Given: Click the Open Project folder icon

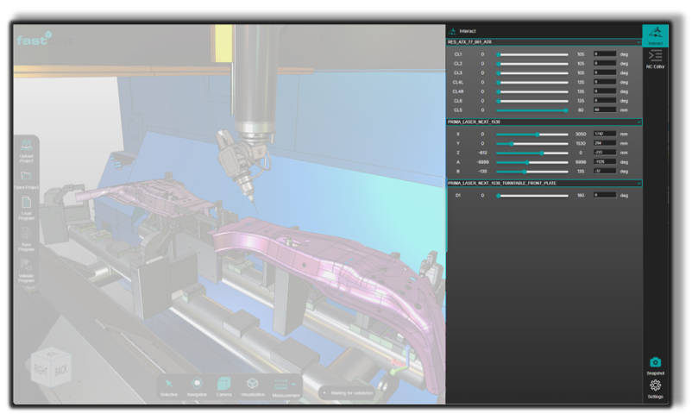Looking at the screenshot, I should 26,176.
